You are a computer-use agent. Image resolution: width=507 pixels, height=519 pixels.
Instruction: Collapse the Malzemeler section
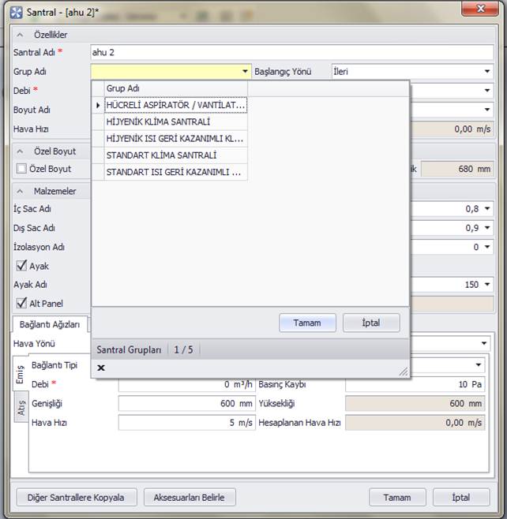[x=20, y=191]
